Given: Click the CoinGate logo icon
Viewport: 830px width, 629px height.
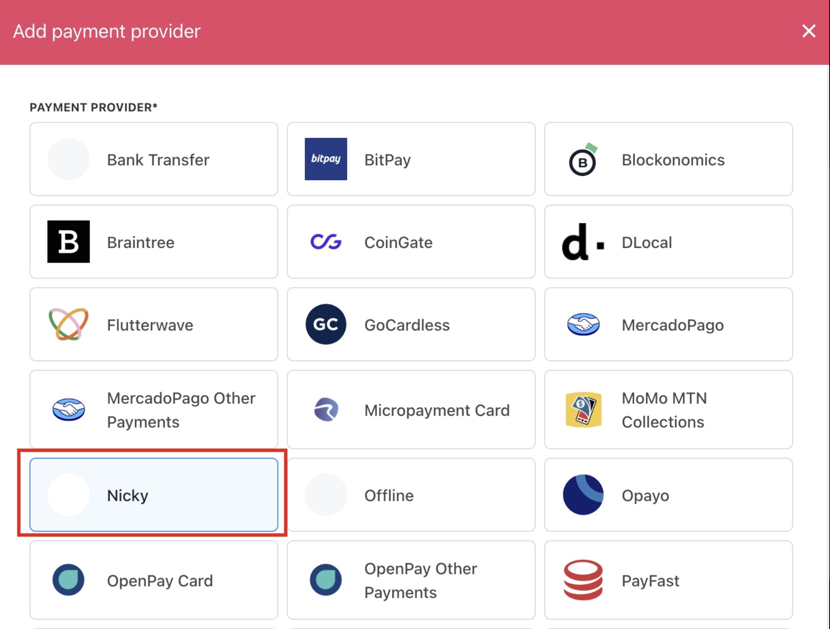Looking at the screenshot, I should coord(326,242).
